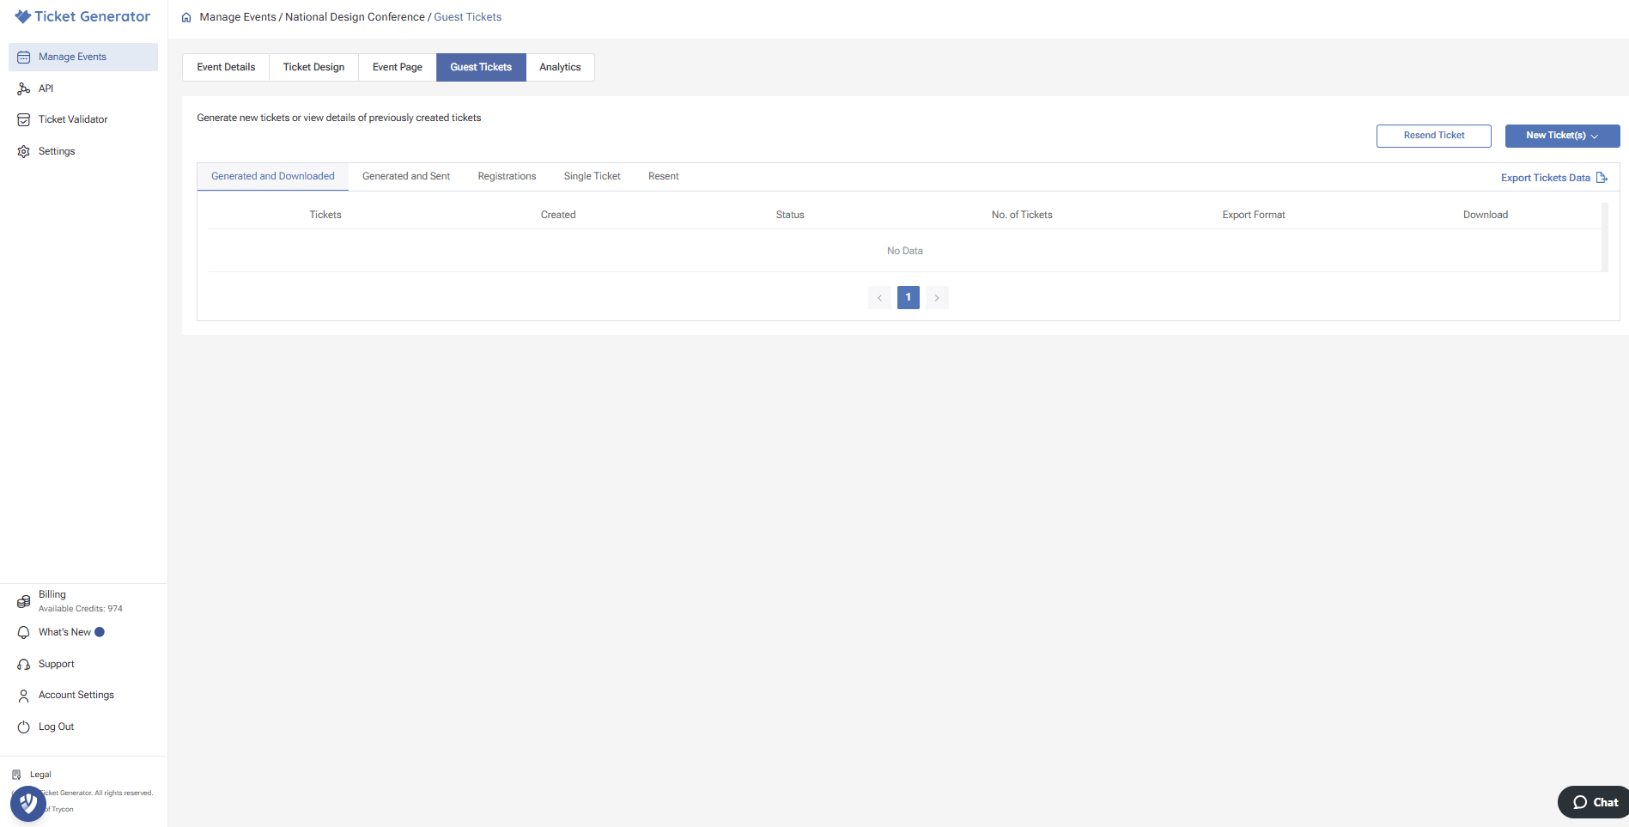Click the Created column header
Viewport: 1629px width, 827px height.
click(x=558, y=215)
